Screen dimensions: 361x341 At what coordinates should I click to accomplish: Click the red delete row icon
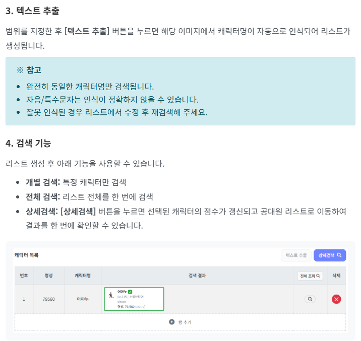[x=336, y=299]
